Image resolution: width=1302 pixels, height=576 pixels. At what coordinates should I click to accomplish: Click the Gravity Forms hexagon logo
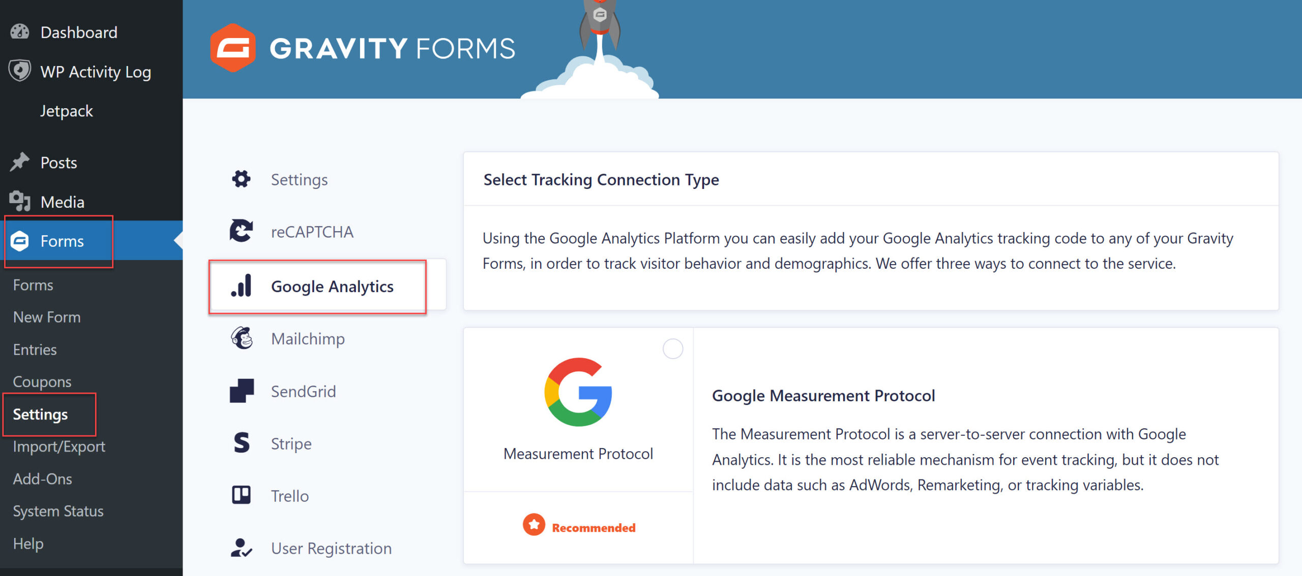coord(233,48)
